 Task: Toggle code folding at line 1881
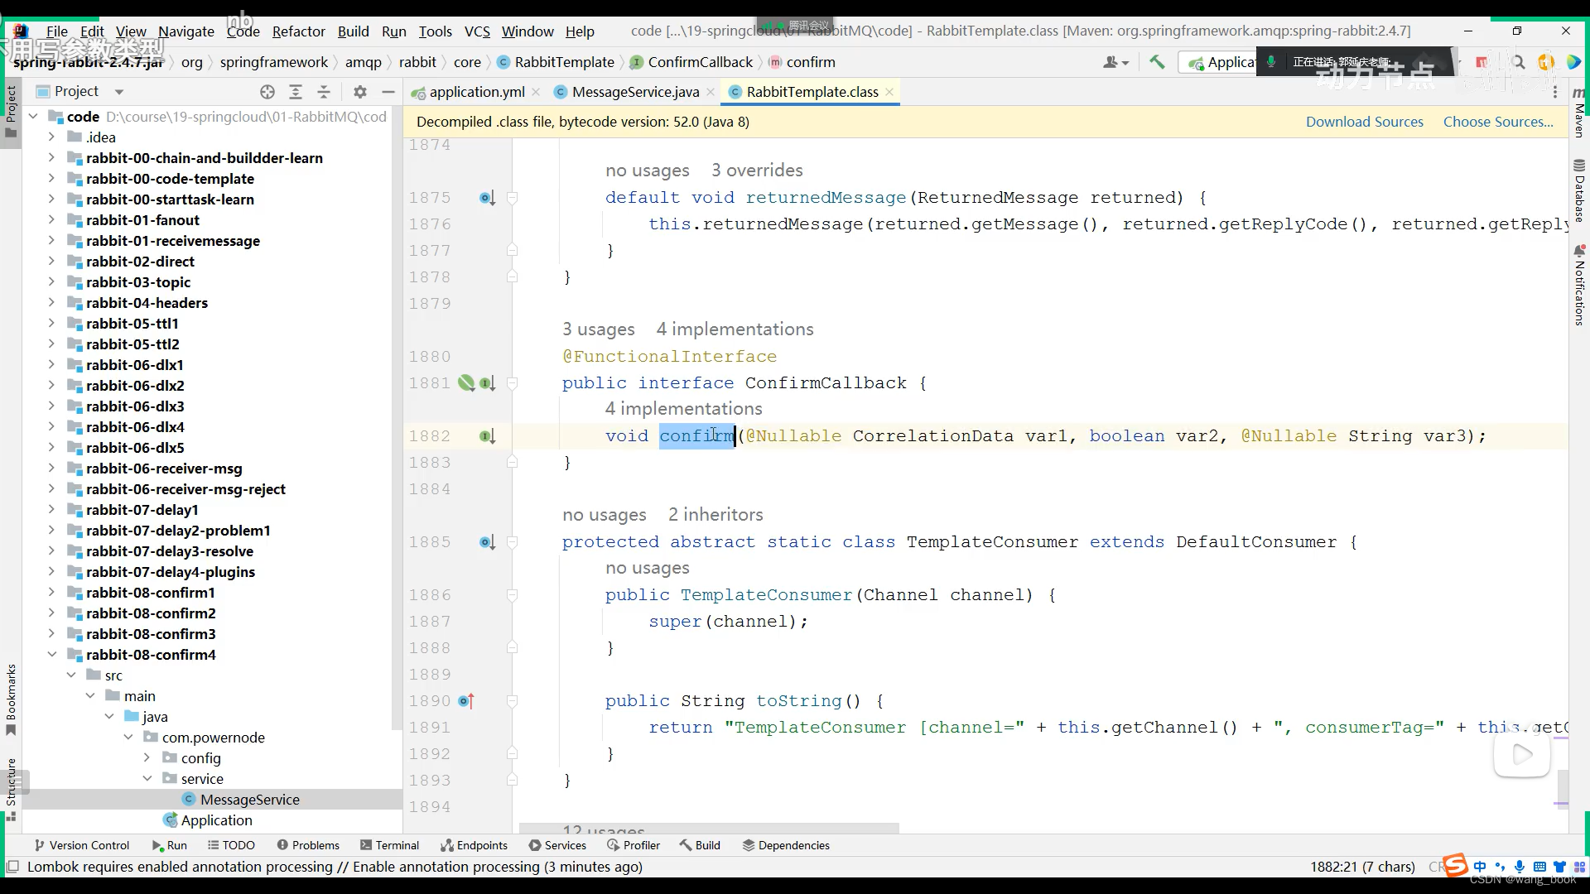coord(512,383)
